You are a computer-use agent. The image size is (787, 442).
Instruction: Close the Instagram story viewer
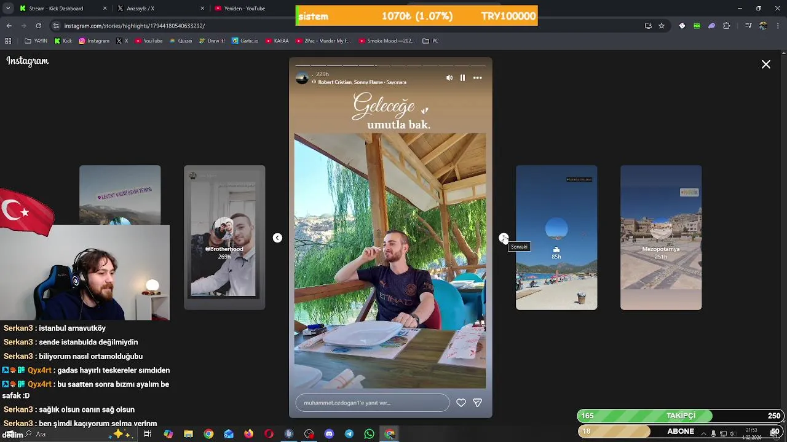pos(766,64)
